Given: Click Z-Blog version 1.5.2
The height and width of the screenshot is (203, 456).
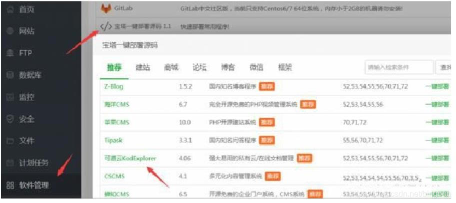Looking at the screenshot, I should click(185, 86).
